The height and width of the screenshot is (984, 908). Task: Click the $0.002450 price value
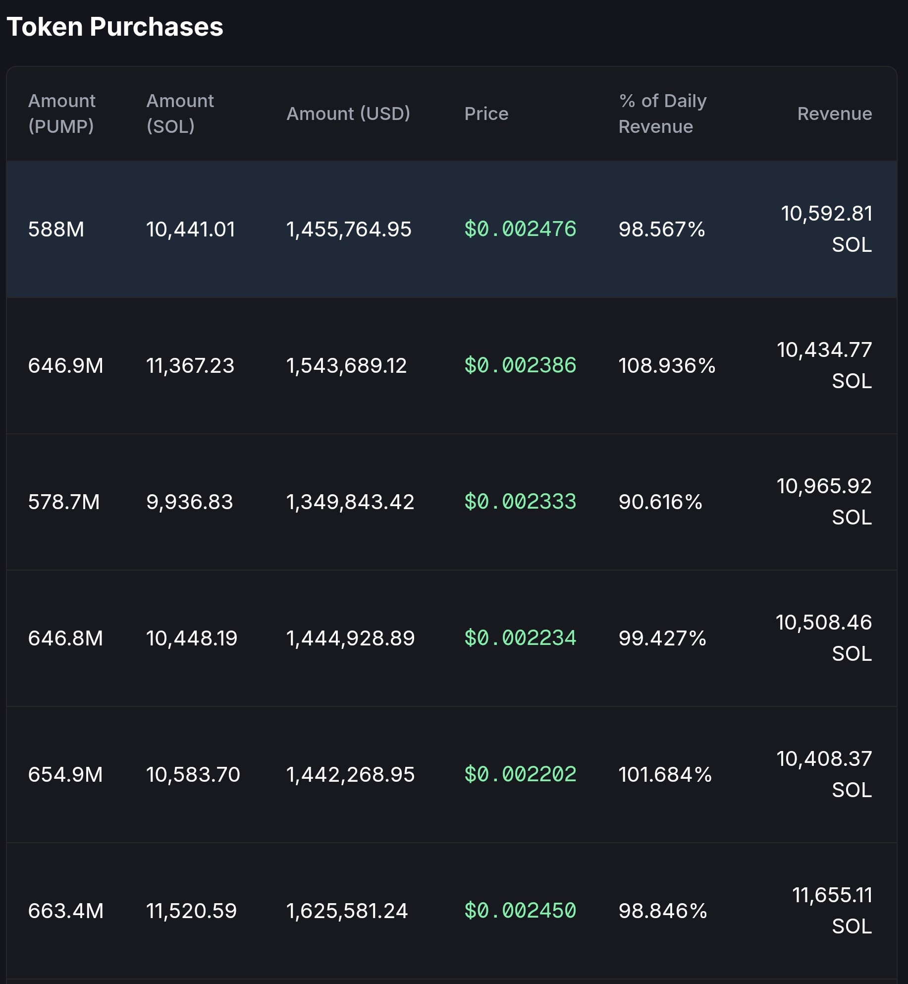520,911
